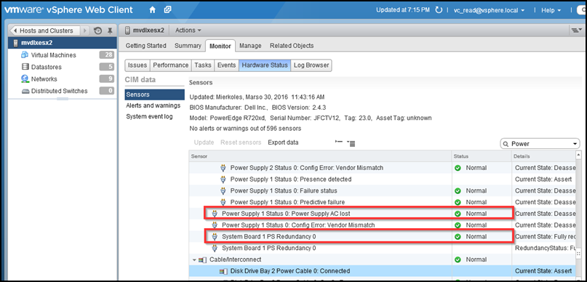This screenshot has height=282, width=587.
Task: Open the Issues sub-tab
Action: coord(137,65)
